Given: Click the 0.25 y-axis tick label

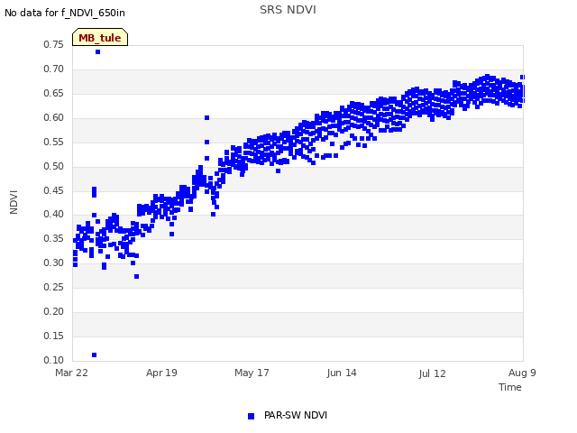Looking at the screenshot, I should pos(54,287).
